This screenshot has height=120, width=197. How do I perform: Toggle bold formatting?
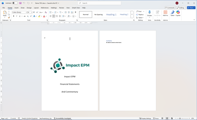14,16
